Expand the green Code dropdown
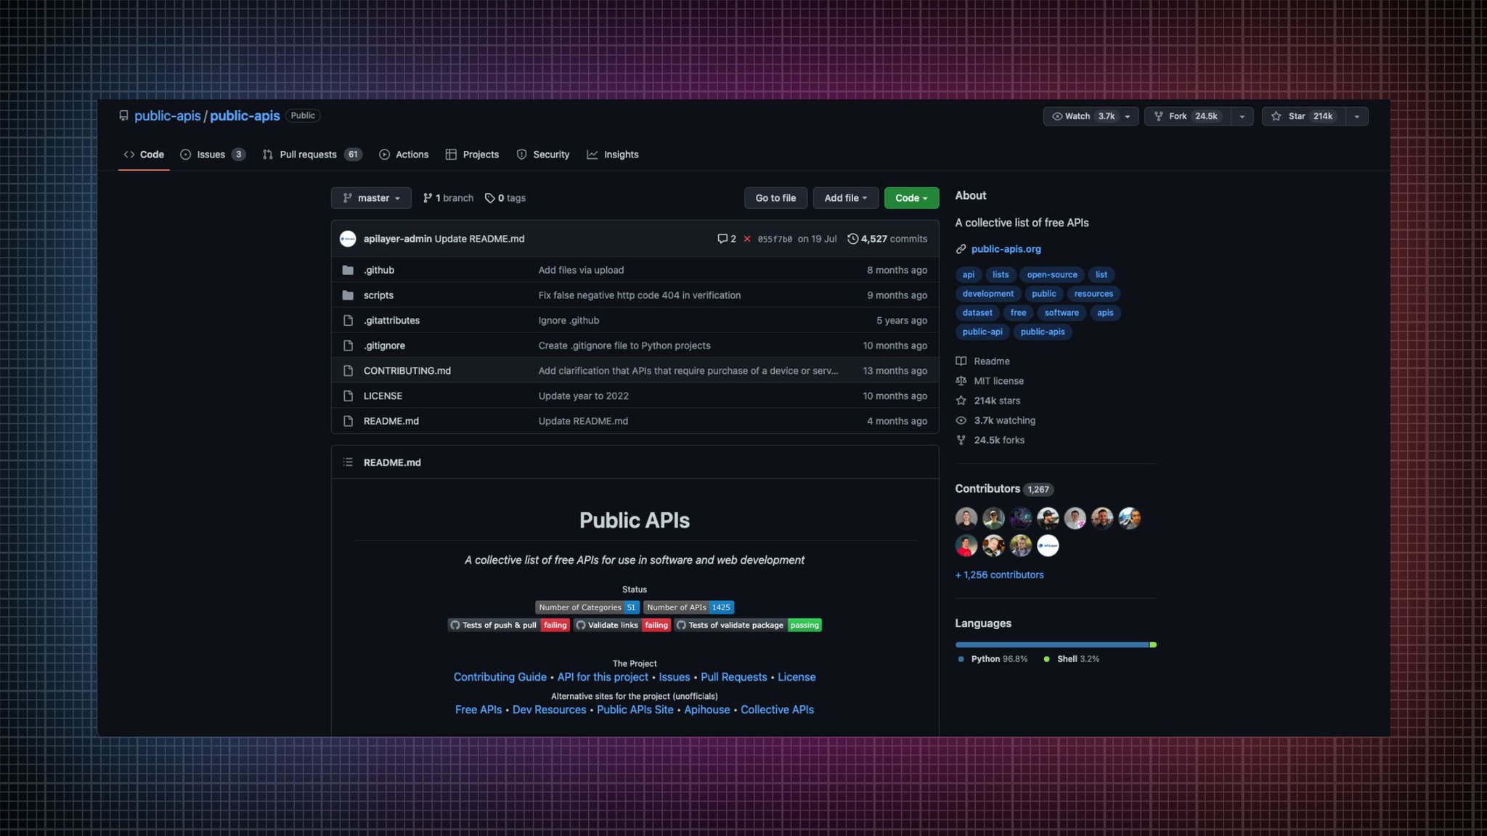 point(911,198)
